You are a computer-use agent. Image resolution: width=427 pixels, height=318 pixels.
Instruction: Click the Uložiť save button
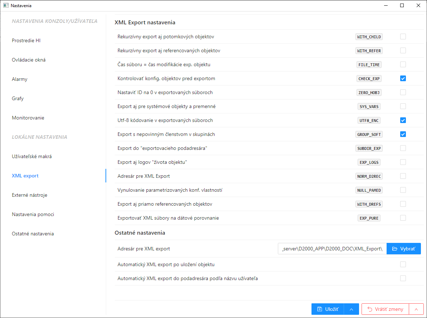click(x=327, y=309)
